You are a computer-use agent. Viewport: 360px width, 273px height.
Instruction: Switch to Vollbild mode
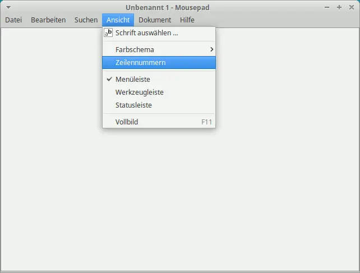(127, 122)
